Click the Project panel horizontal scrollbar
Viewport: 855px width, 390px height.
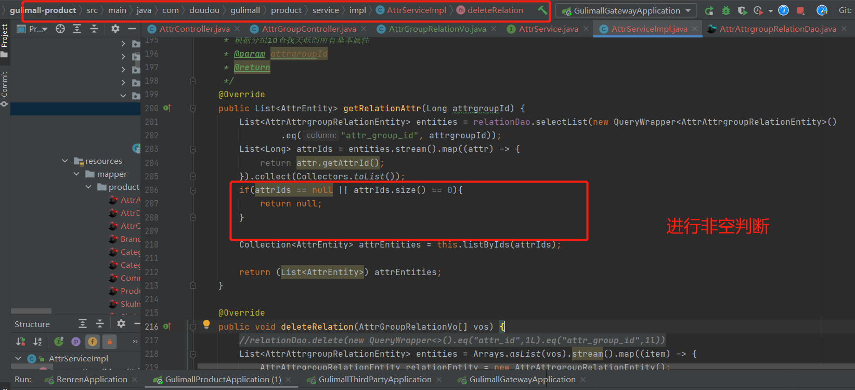coord(31,311)
